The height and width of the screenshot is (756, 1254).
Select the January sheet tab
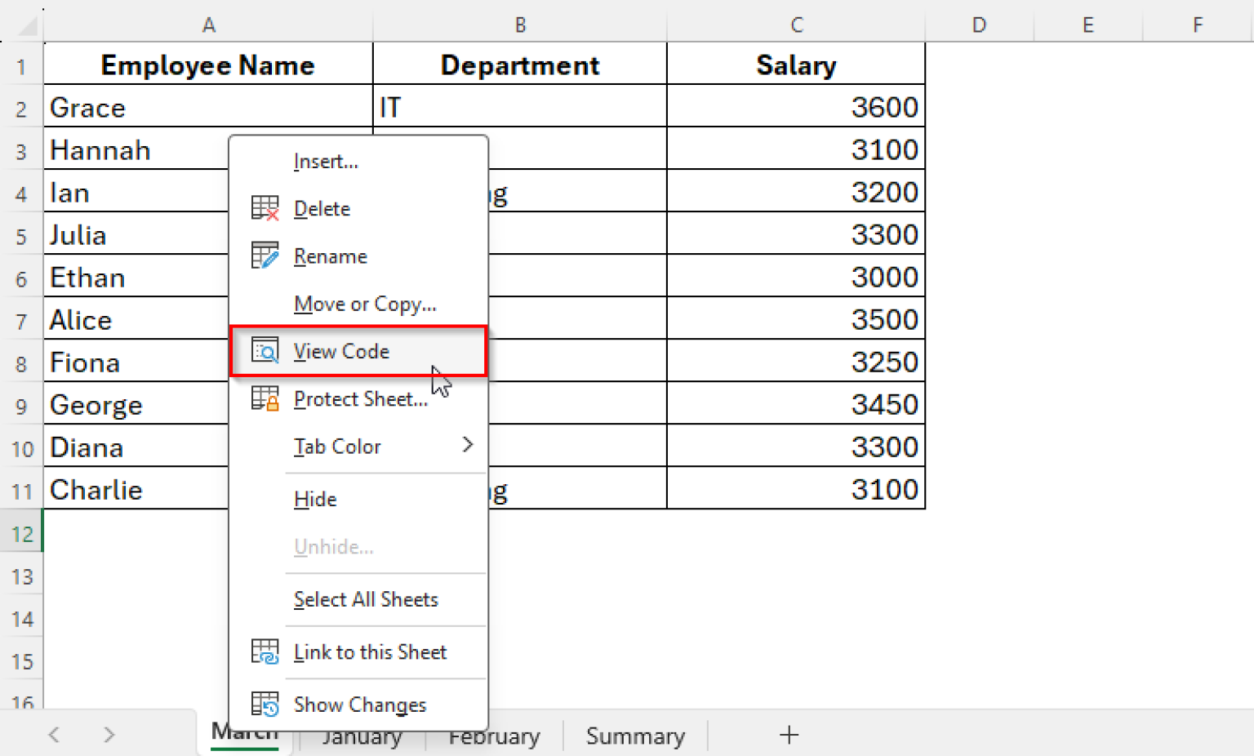click(362, 736)
